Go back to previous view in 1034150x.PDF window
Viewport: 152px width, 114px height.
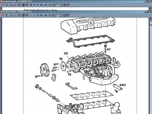(46, 15)
